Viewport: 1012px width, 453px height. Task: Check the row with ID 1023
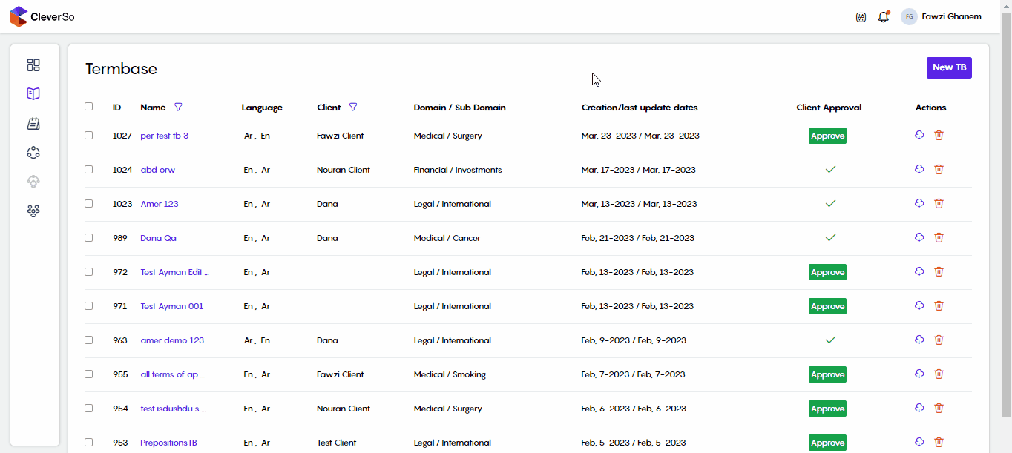pyautogui.click(x=89, y=204)
